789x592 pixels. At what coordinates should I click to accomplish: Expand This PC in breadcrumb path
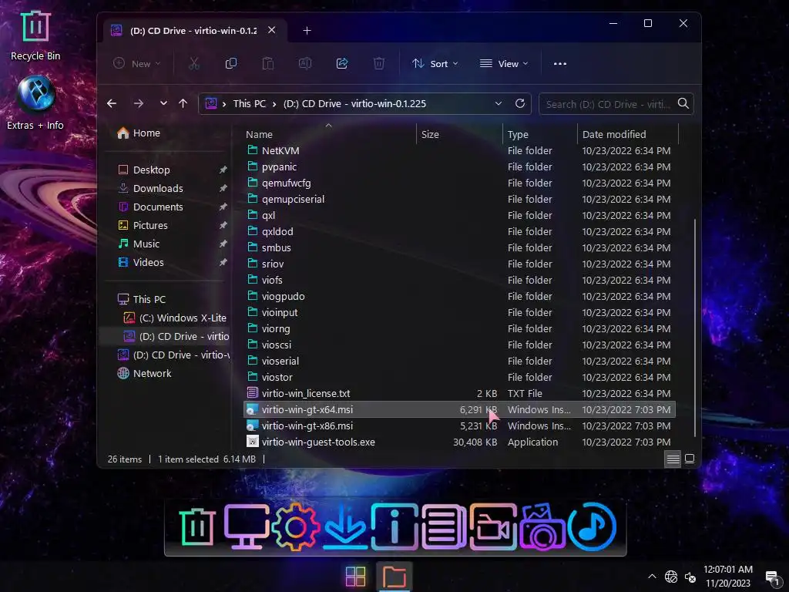[274, 104]
